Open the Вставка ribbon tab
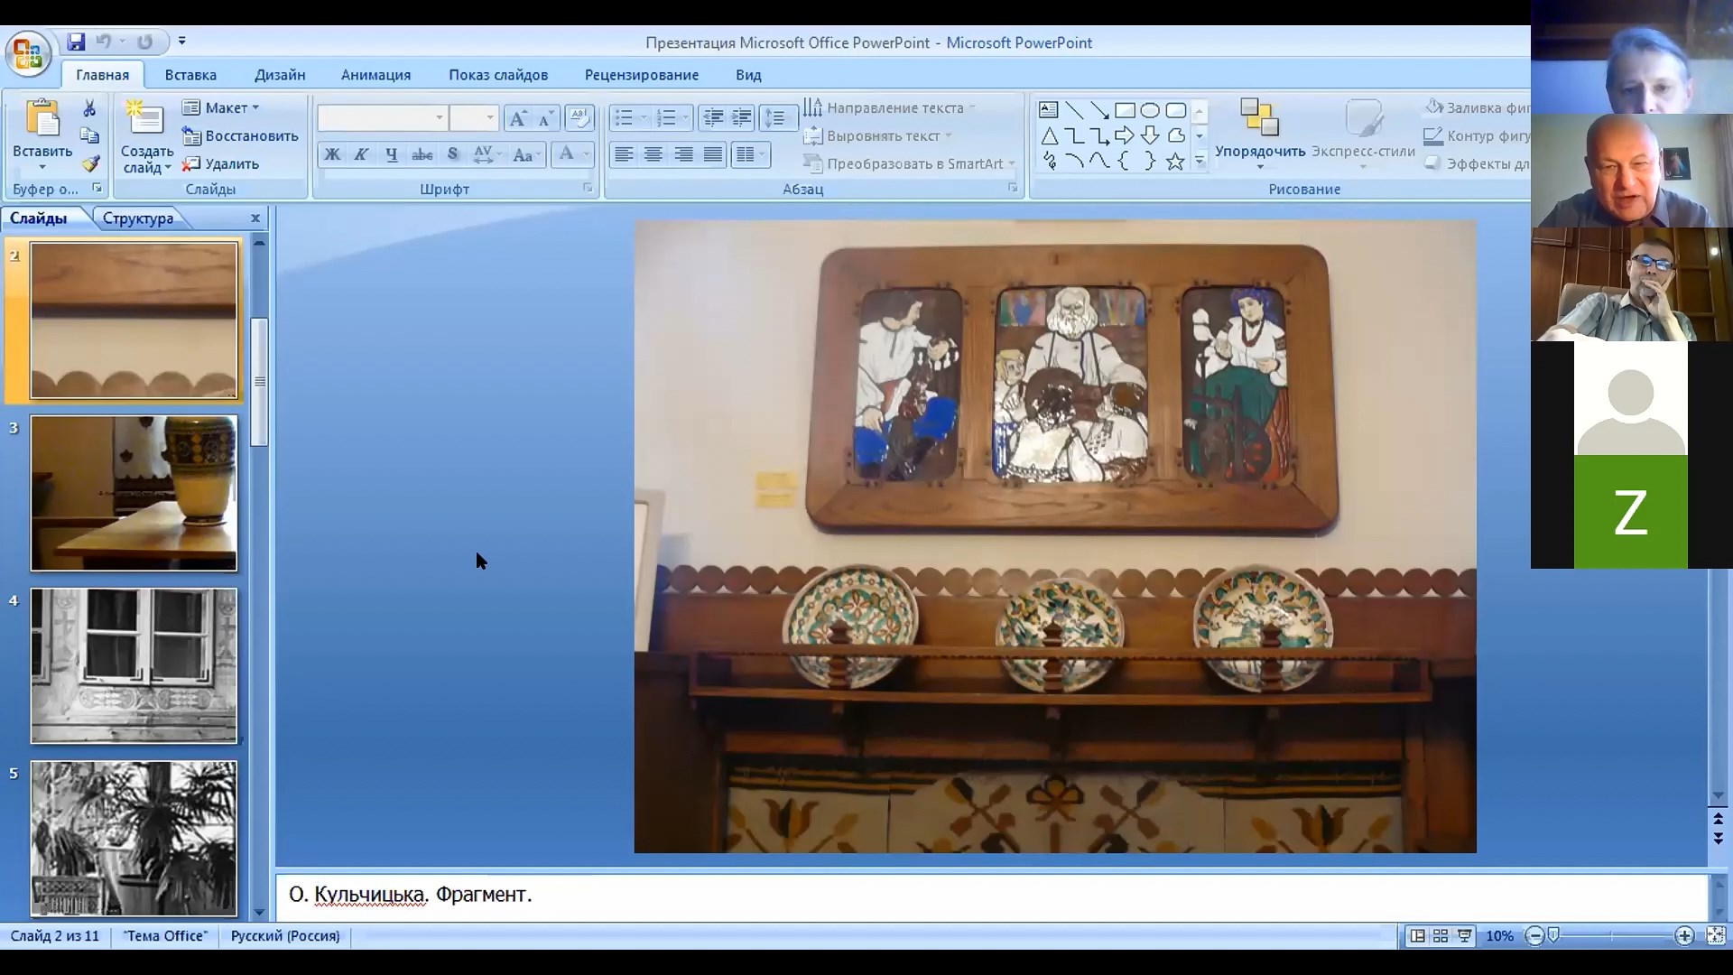1733x975 pixels. click(190, 75)
